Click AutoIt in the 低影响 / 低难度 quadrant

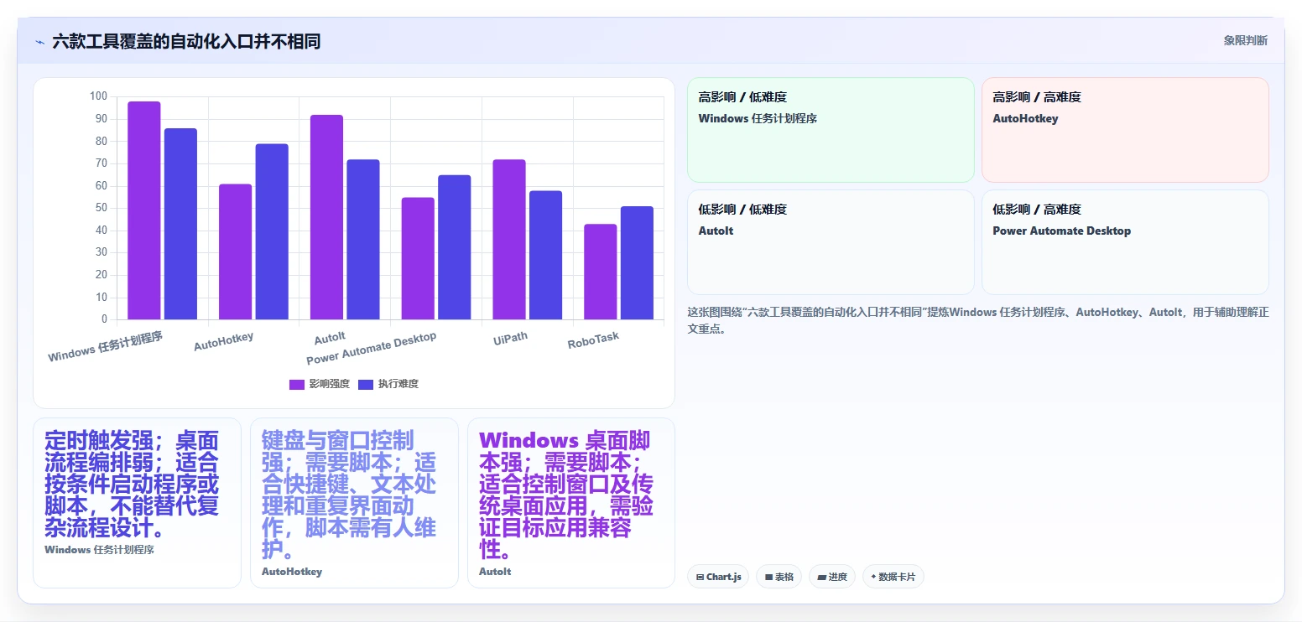(716, 231)
